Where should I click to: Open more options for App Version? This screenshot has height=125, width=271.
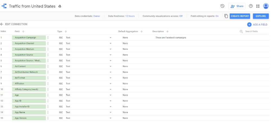click(x=48, y=118)
